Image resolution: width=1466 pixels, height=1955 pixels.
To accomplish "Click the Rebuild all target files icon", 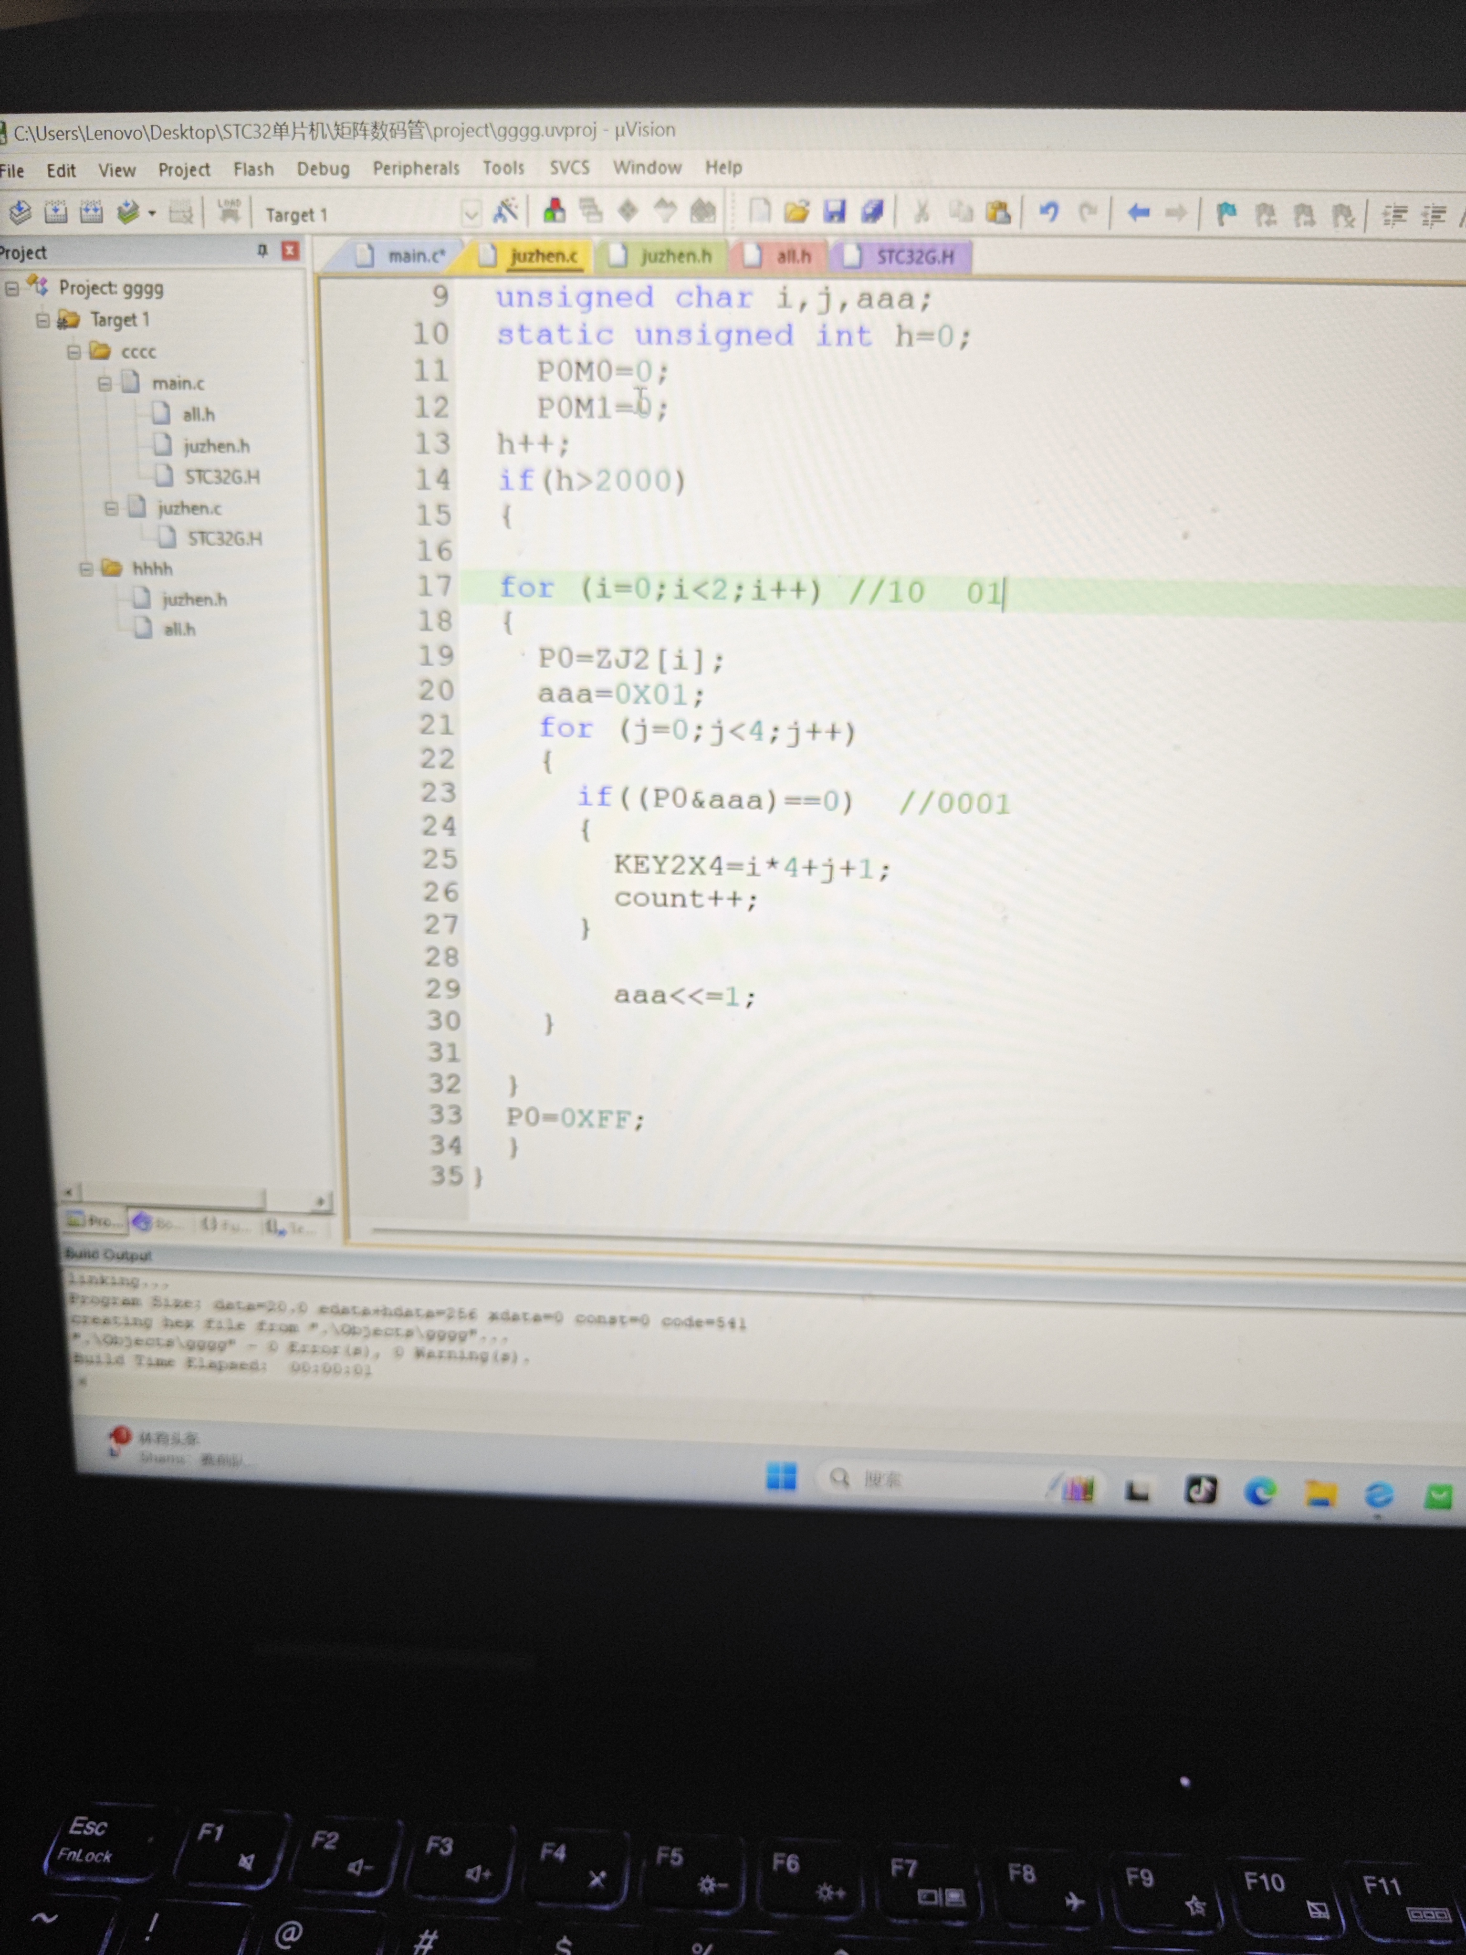I will pyautogui.click(x=91, y=213).
